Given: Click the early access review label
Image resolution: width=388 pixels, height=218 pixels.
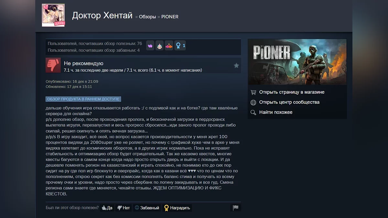Looking at the screenshot, I should tap(83, 99).
